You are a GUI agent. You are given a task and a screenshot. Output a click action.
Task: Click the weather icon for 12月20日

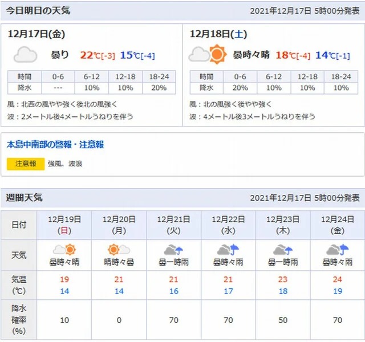click(119, 250)
